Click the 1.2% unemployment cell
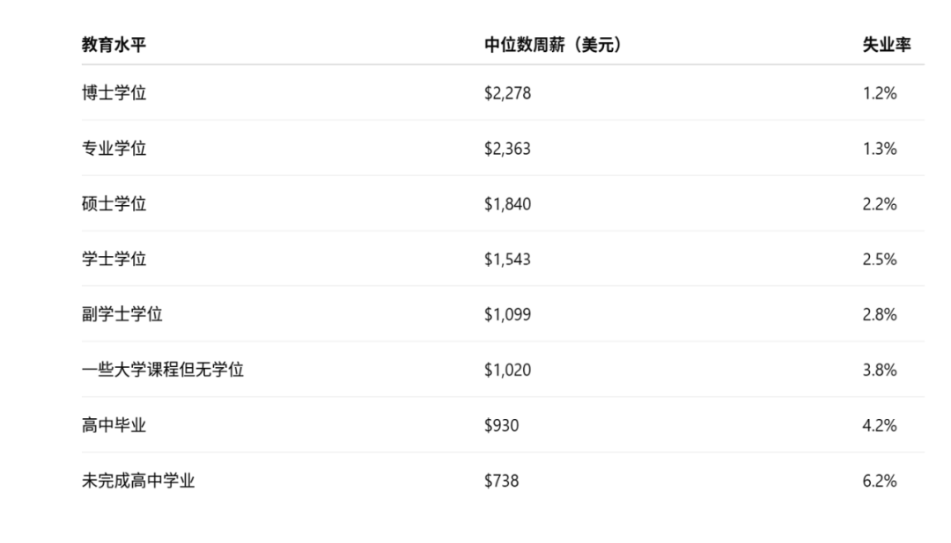The image size is (951, 543). 880,93
